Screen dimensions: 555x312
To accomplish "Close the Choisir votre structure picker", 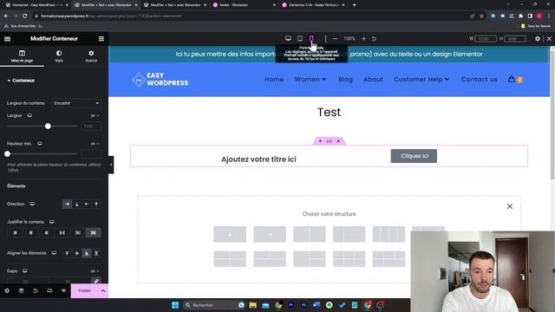I will [x=510, y=206].
